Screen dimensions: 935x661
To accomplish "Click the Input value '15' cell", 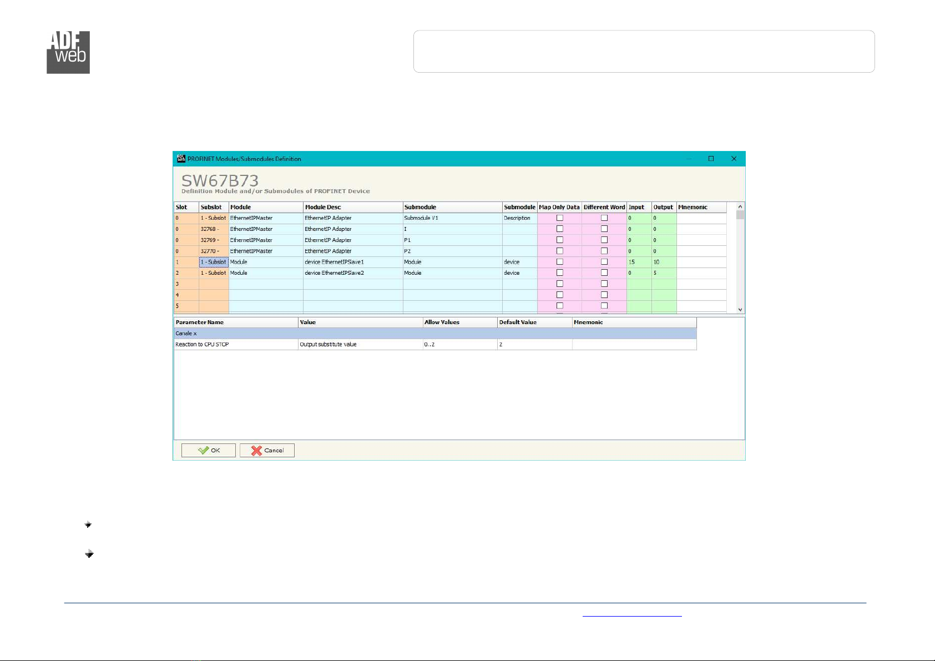I will point(639,262).
